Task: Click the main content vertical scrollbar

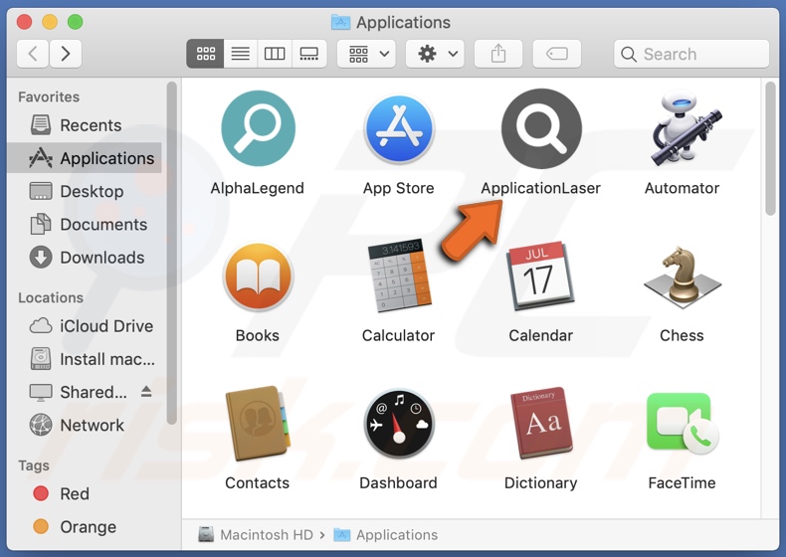Action: (771, 149)
